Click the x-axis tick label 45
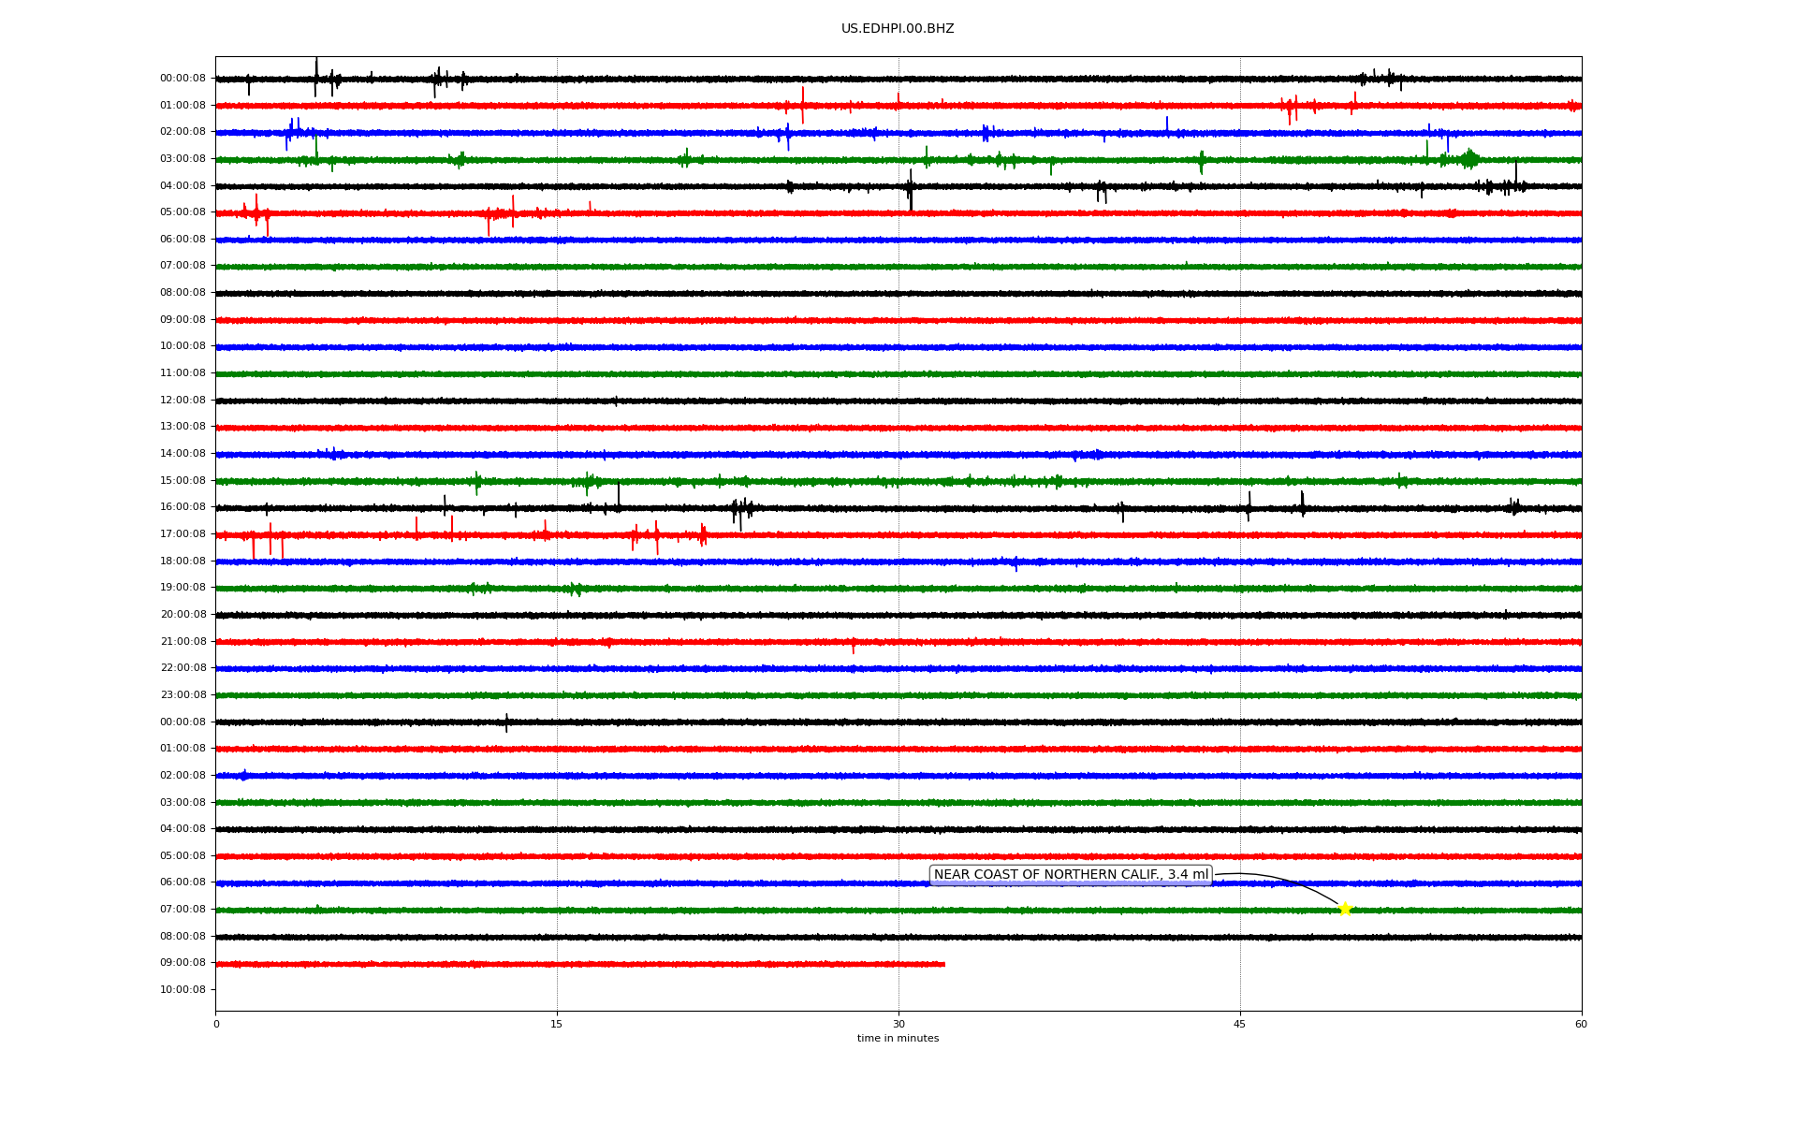Viewport: 1797px width, 1123px height. tap(1240, 1024)
